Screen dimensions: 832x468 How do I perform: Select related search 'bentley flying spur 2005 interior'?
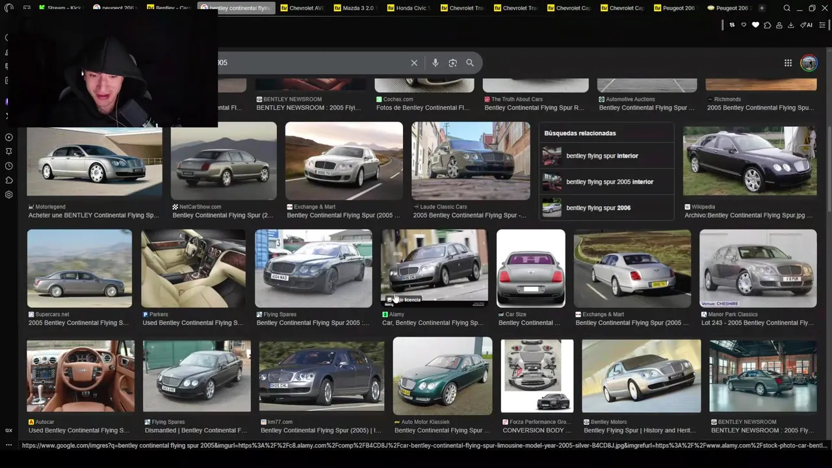(606, 182)
